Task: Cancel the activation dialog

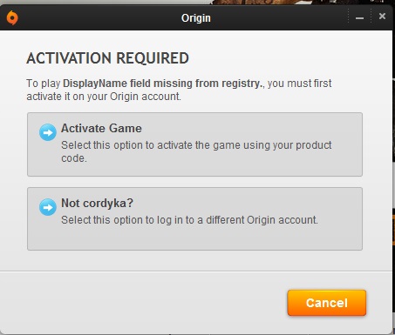Action: [327, 303]
